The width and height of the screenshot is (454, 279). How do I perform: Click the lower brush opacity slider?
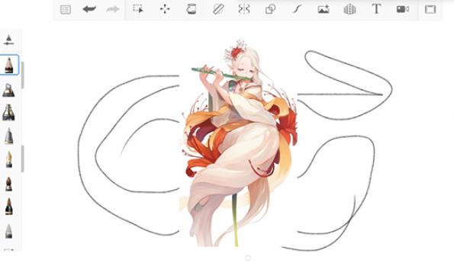click(x=23, y=159)
